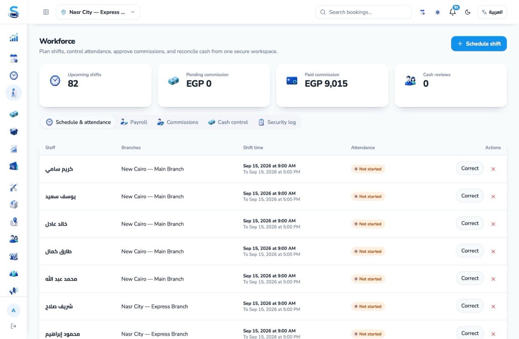519x339 pixels.
Task: Select the Schedule & attendance tab
Action: [x=78, y=122]
